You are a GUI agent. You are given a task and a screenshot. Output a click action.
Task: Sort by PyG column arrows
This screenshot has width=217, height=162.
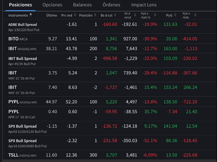(x=175, y=15)
